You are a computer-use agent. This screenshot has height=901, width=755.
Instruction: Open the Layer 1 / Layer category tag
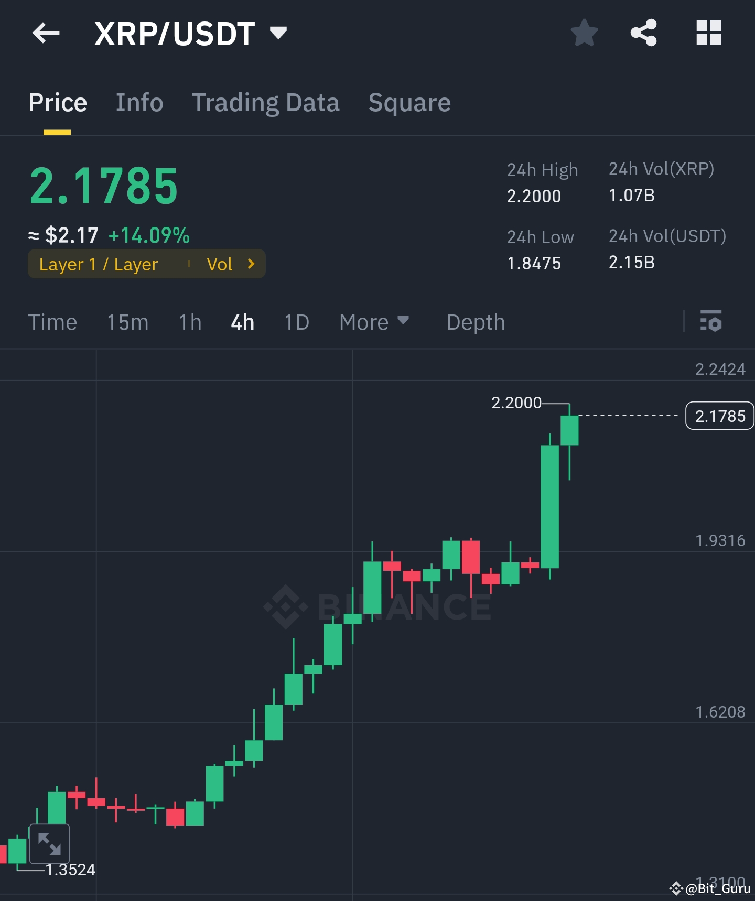coord(99,264)
